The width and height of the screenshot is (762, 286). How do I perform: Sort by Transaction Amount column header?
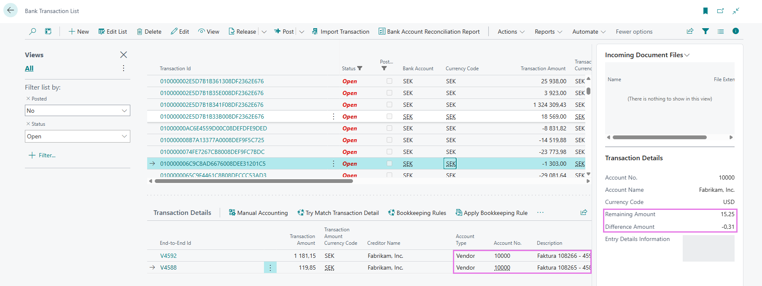543,68
